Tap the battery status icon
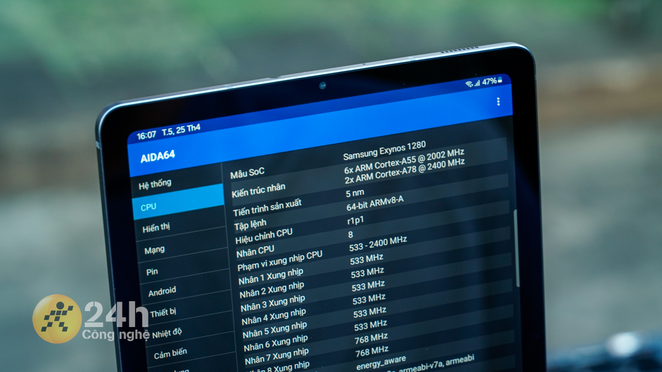This screenshot has height=372, width=662. pyautogui.click(x=500, y=80)
